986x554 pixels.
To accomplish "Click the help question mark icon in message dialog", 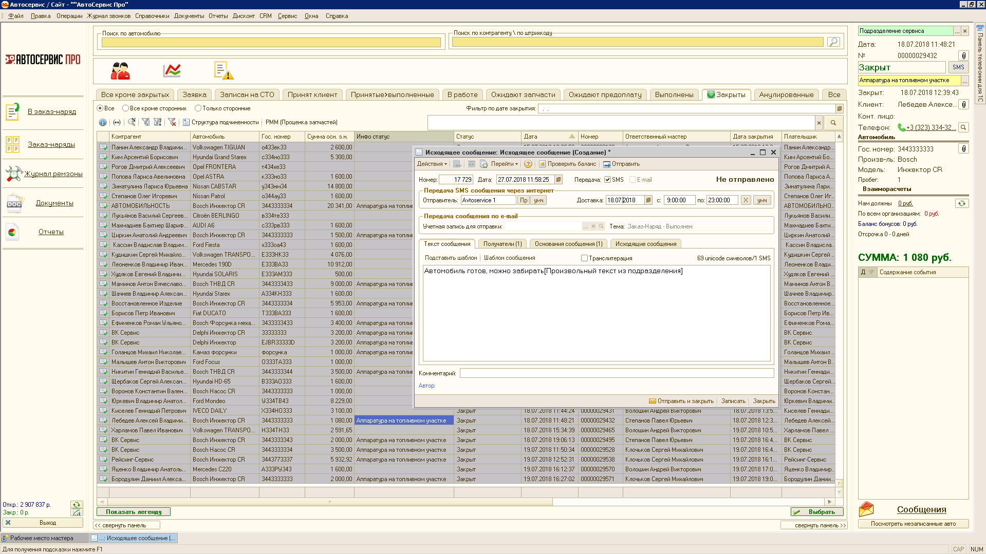I will point(528,164).
